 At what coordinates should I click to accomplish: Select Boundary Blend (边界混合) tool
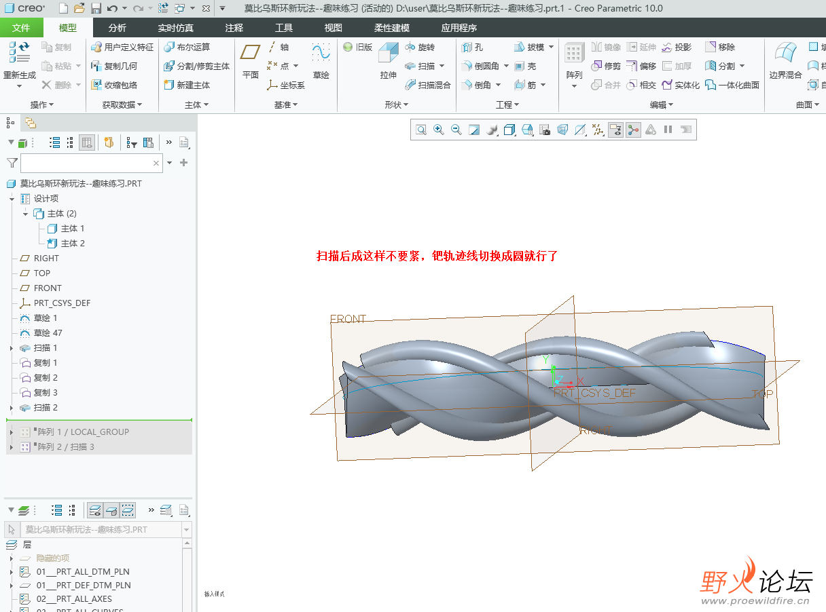(786, 61)
